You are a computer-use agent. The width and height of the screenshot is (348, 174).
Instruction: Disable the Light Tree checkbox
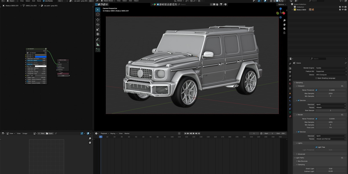point(316,147)
